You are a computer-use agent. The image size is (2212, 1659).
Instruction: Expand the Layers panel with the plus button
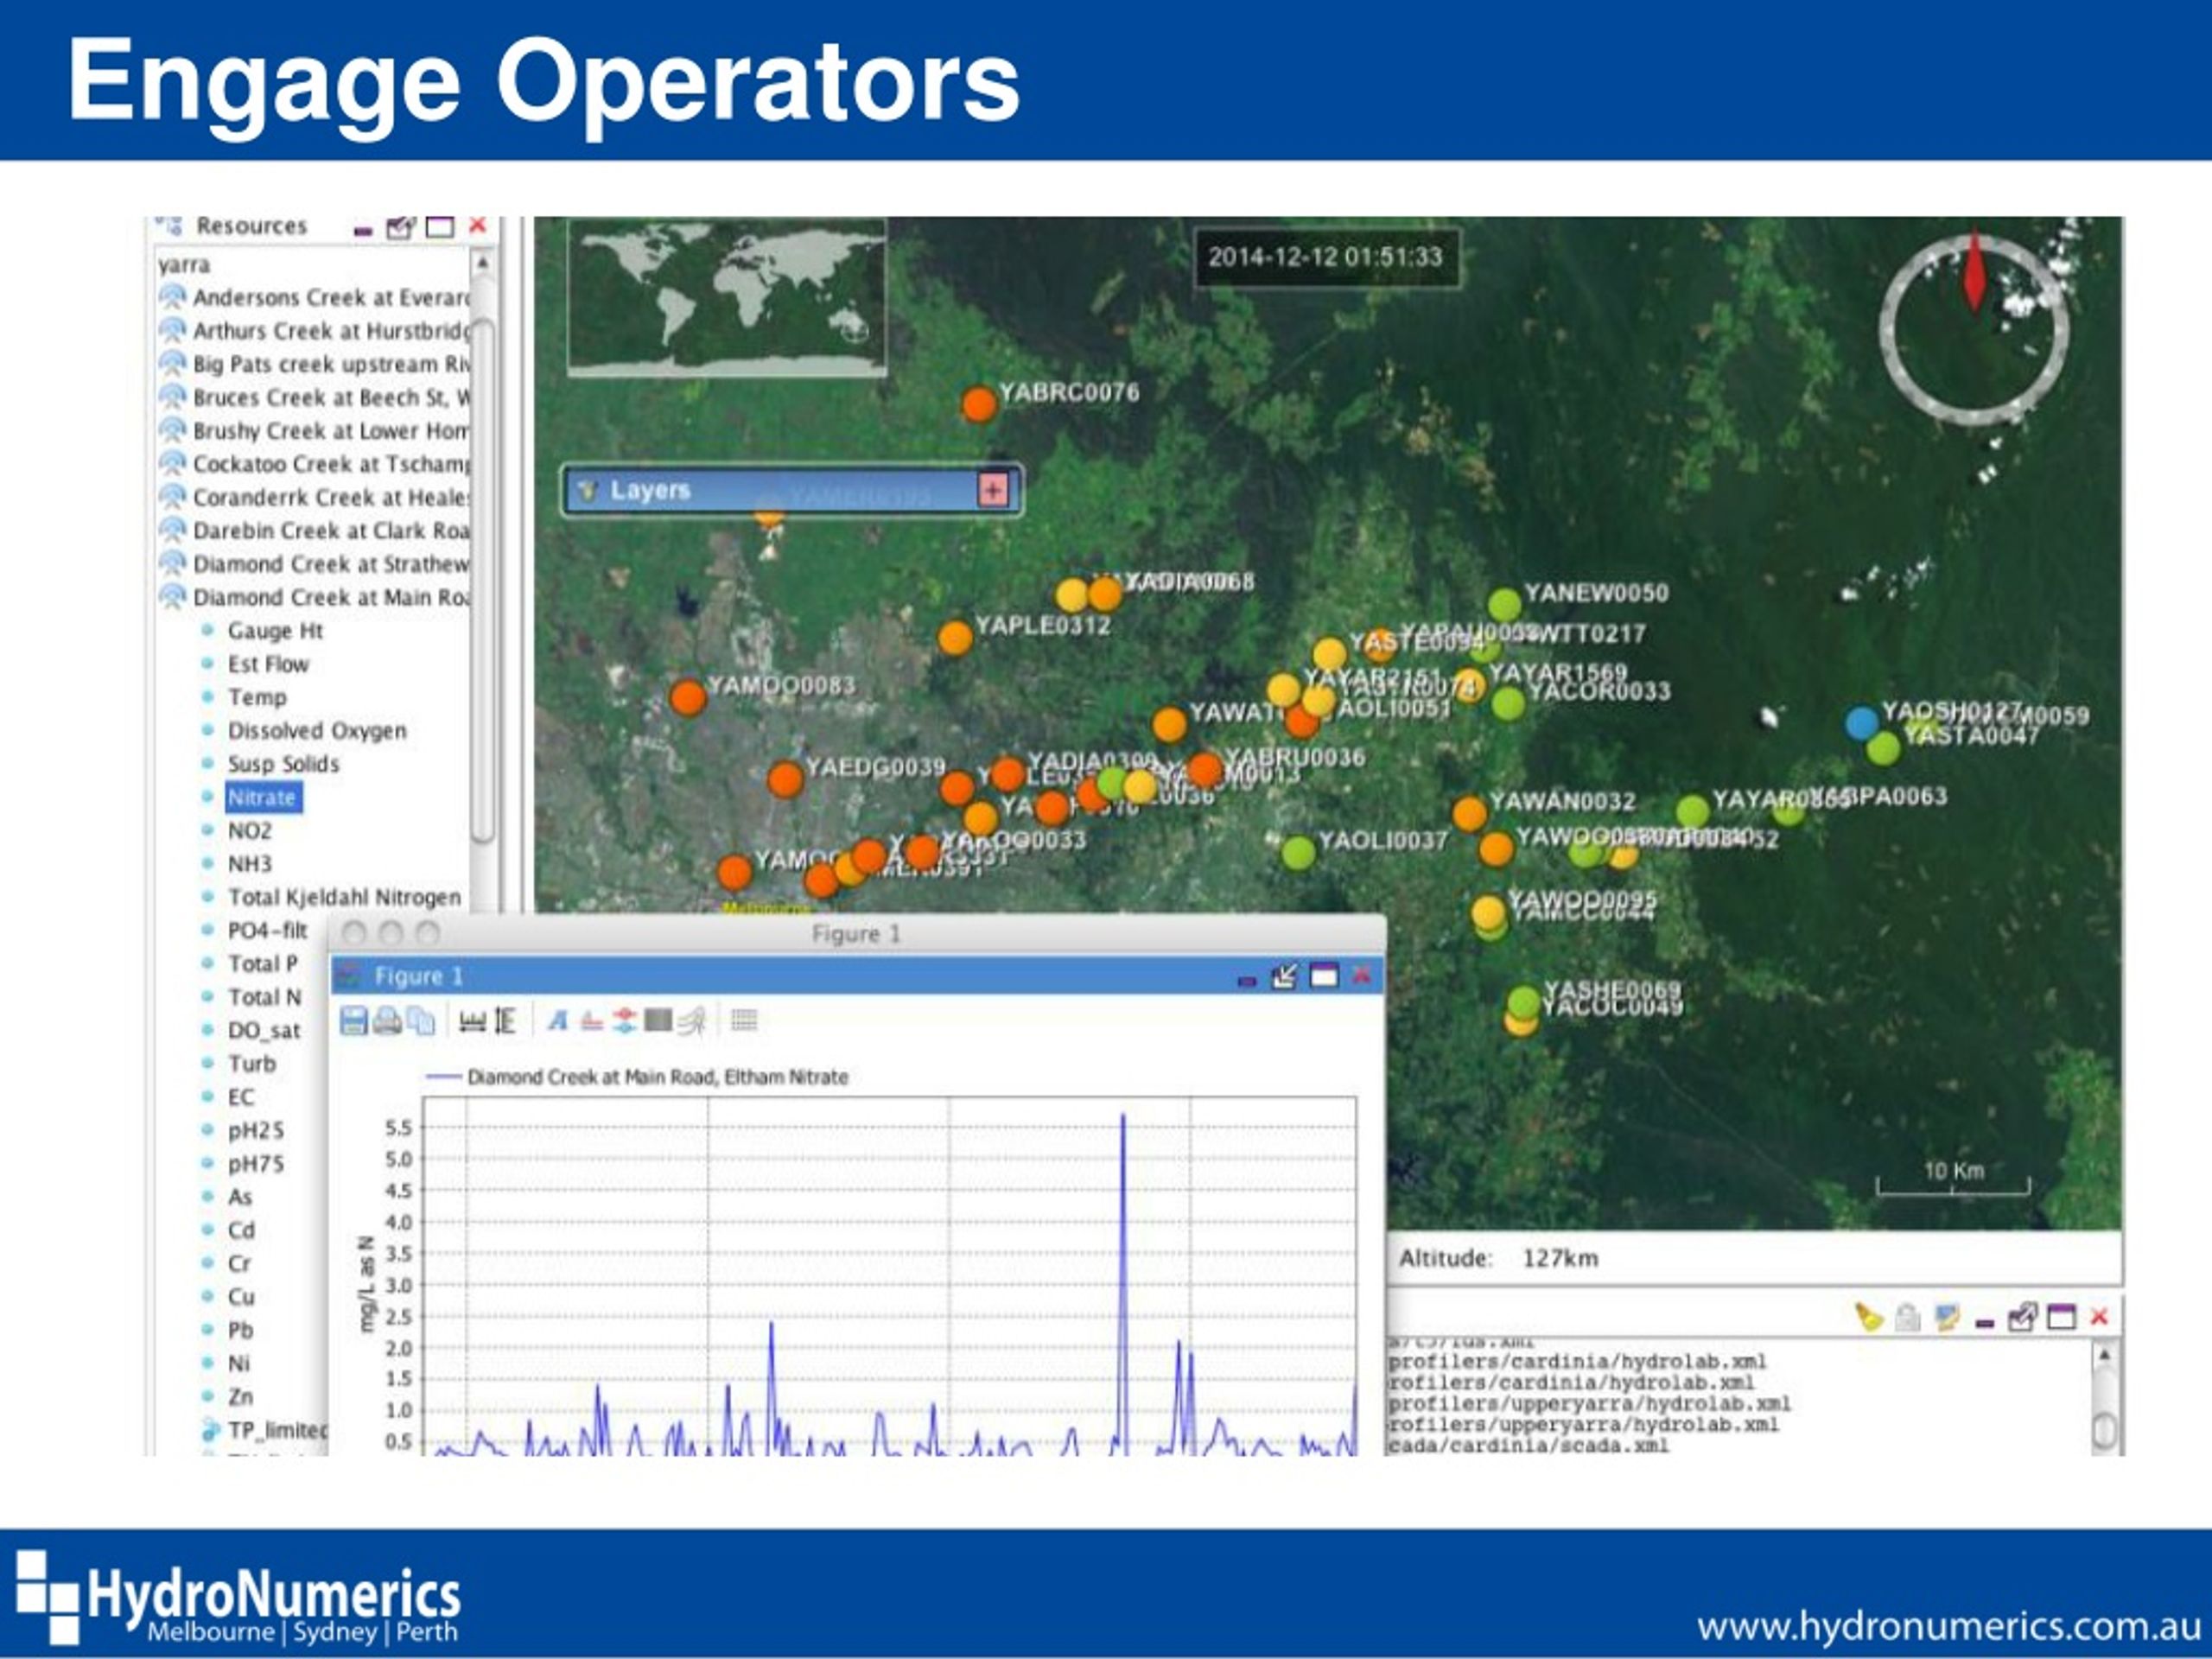coord(992,490)
